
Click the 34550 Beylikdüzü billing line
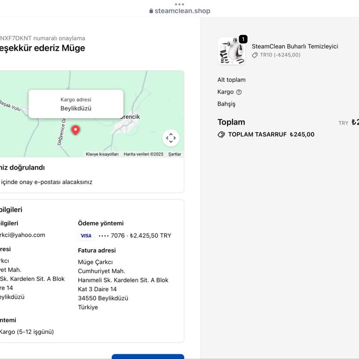coord(103,298)
